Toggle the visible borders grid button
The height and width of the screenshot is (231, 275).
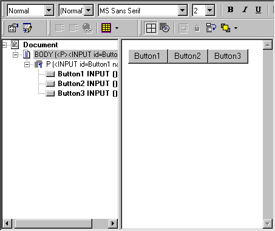tap(151, 28)
